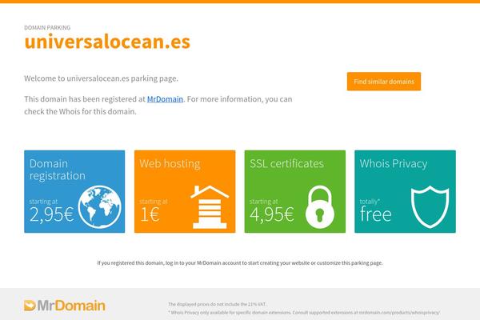Click the 21% VAT footer note
Screen dimensions: 480x320
[217, 304]
